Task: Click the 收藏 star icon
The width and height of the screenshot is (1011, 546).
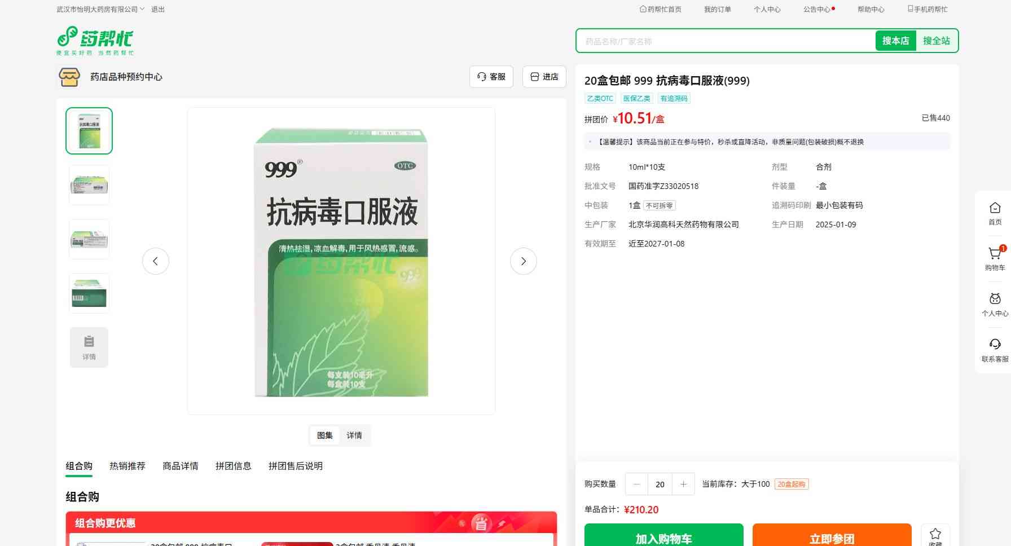Action: 935,534
